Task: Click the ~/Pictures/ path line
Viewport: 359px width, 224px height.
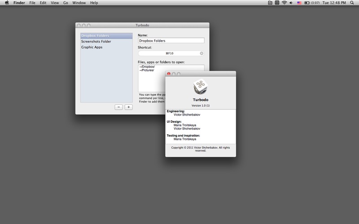Action: pyautogui.click(x=147, y=70)
